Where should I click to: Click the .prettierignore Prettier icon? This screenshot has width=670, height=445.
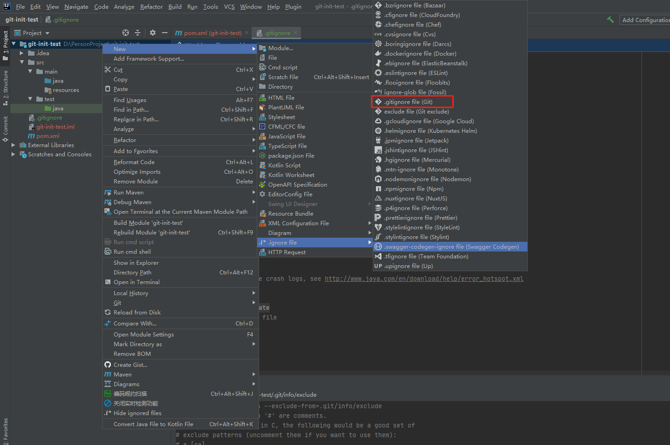point(378,217)
